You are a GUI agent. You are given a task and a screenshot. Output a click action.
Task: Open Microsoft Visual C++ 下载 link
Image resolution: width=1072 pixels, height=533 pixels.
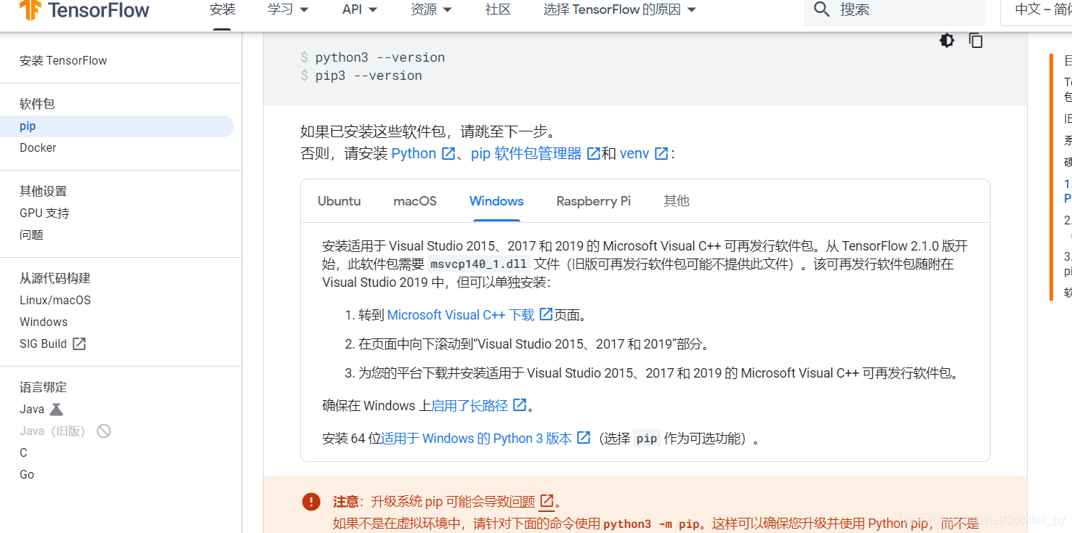(x=461, y=314)
